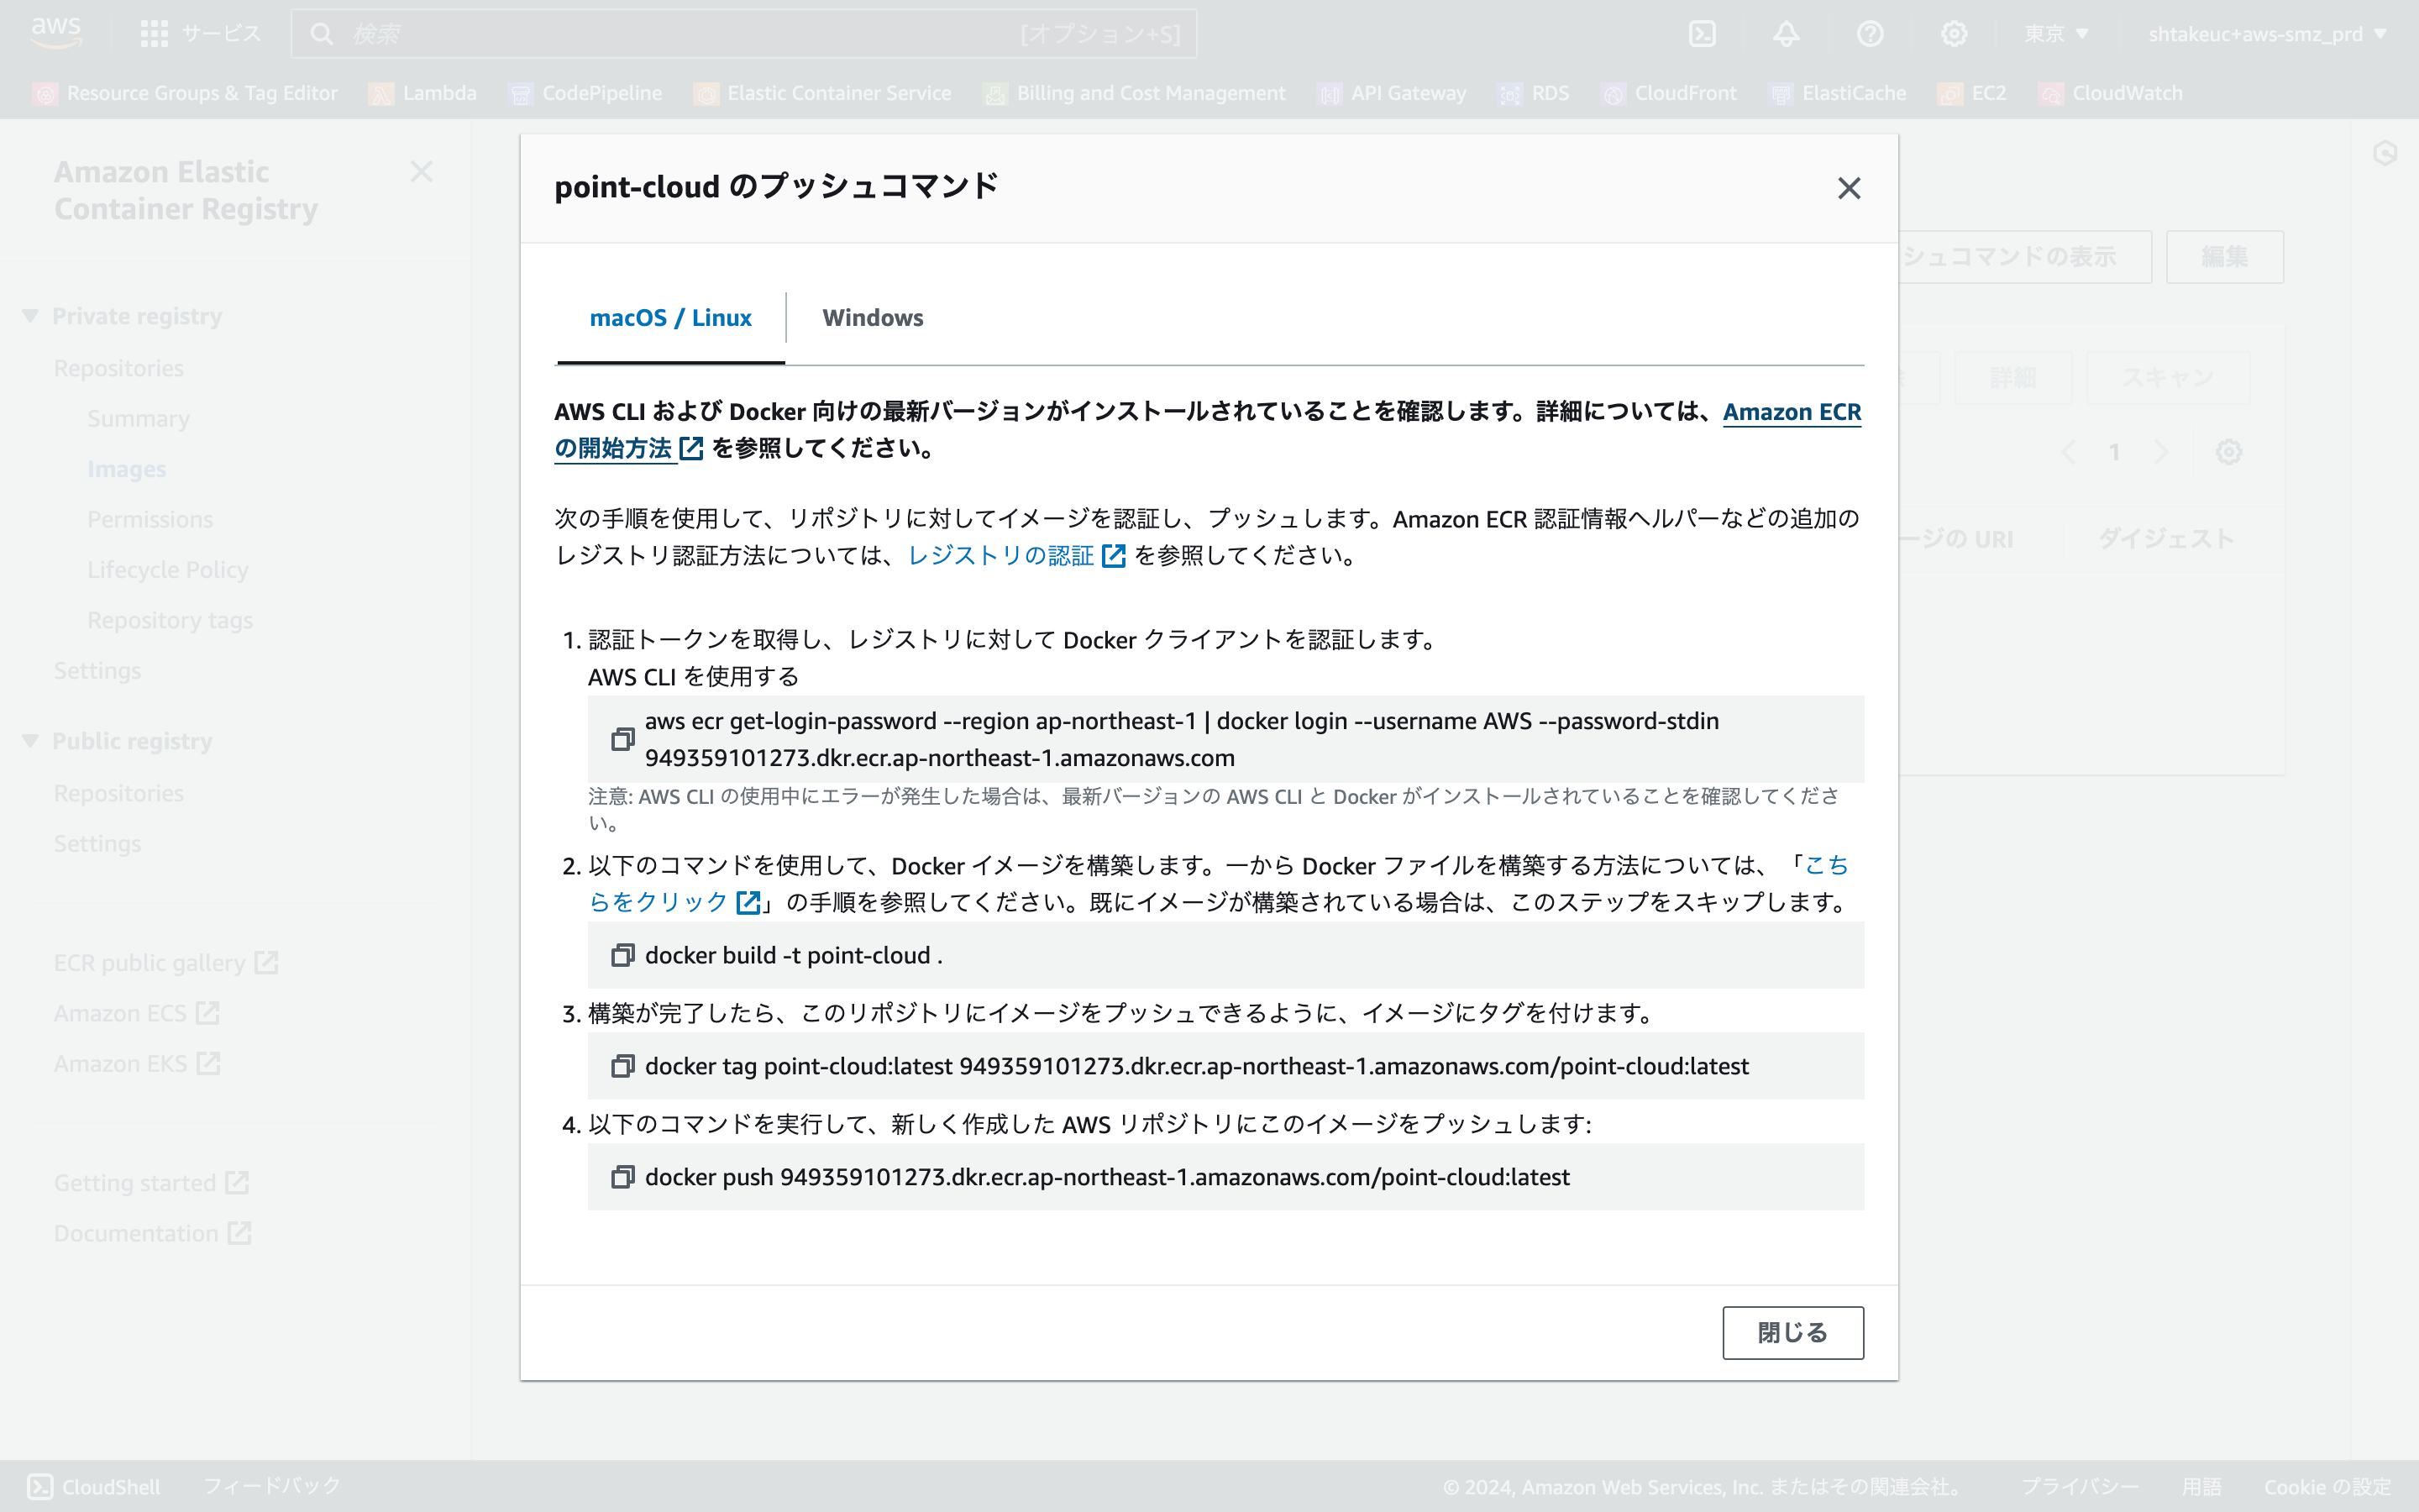The width and height of the screenshot is (2419, 1512).
Task: Open the ElastiCache shortcut
Action: (1837, 93)
